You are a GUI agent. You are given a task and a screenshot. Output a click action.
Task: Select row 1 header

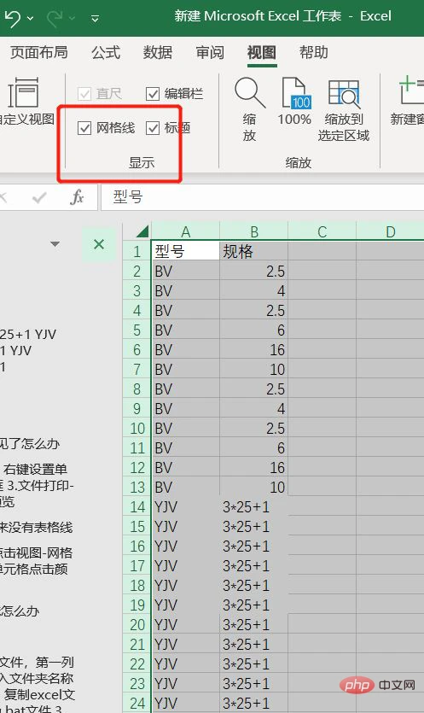(x=136, y=251)
